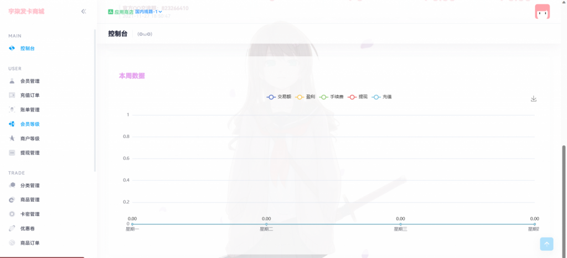This screenshot has height=258, width=567.
Task: Click the 分类管理 sidebar icon
Action: pyautogui.click(x=12, y=186)
